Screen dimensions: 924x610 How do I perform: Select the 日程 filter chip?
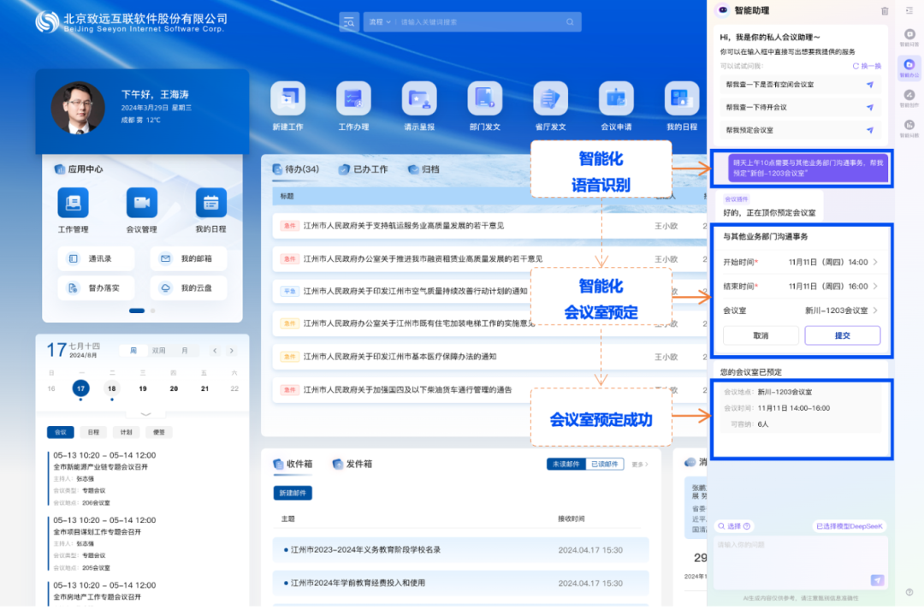coord(93,433)
